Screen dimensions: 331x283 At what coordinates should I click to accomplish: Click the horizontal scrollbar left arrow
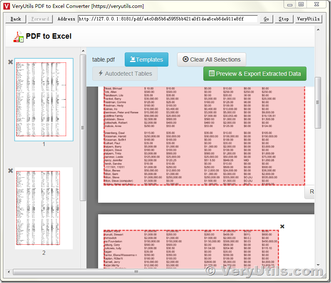pos(8,272)
